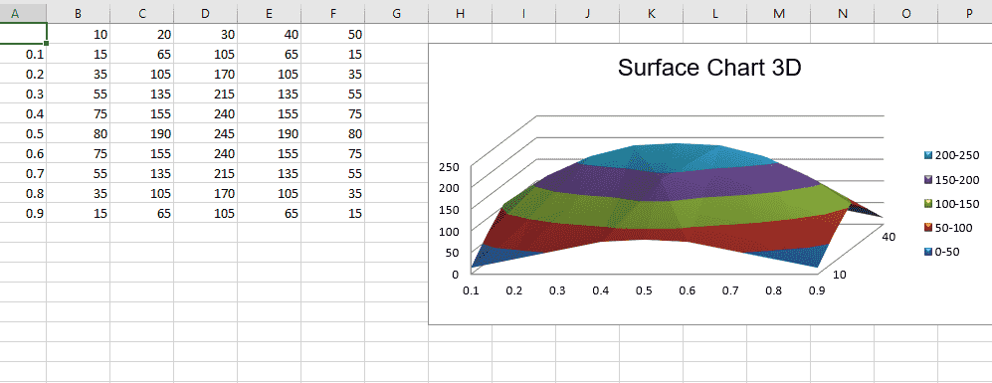Click the 150-200 legend color swatch

pos(928,179)
